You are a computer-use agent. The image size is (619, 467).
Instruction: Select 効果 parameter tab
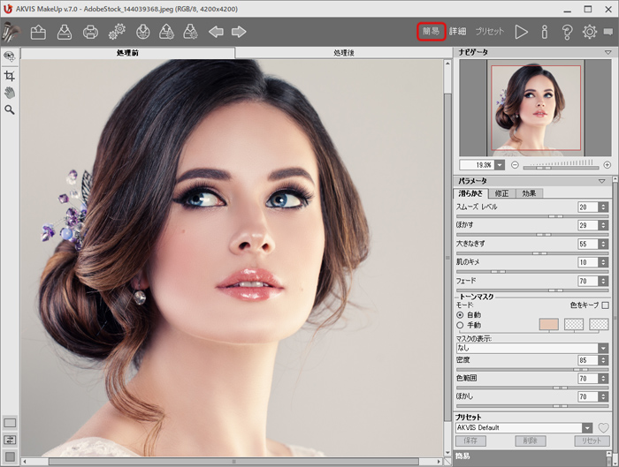click(529, 193)
